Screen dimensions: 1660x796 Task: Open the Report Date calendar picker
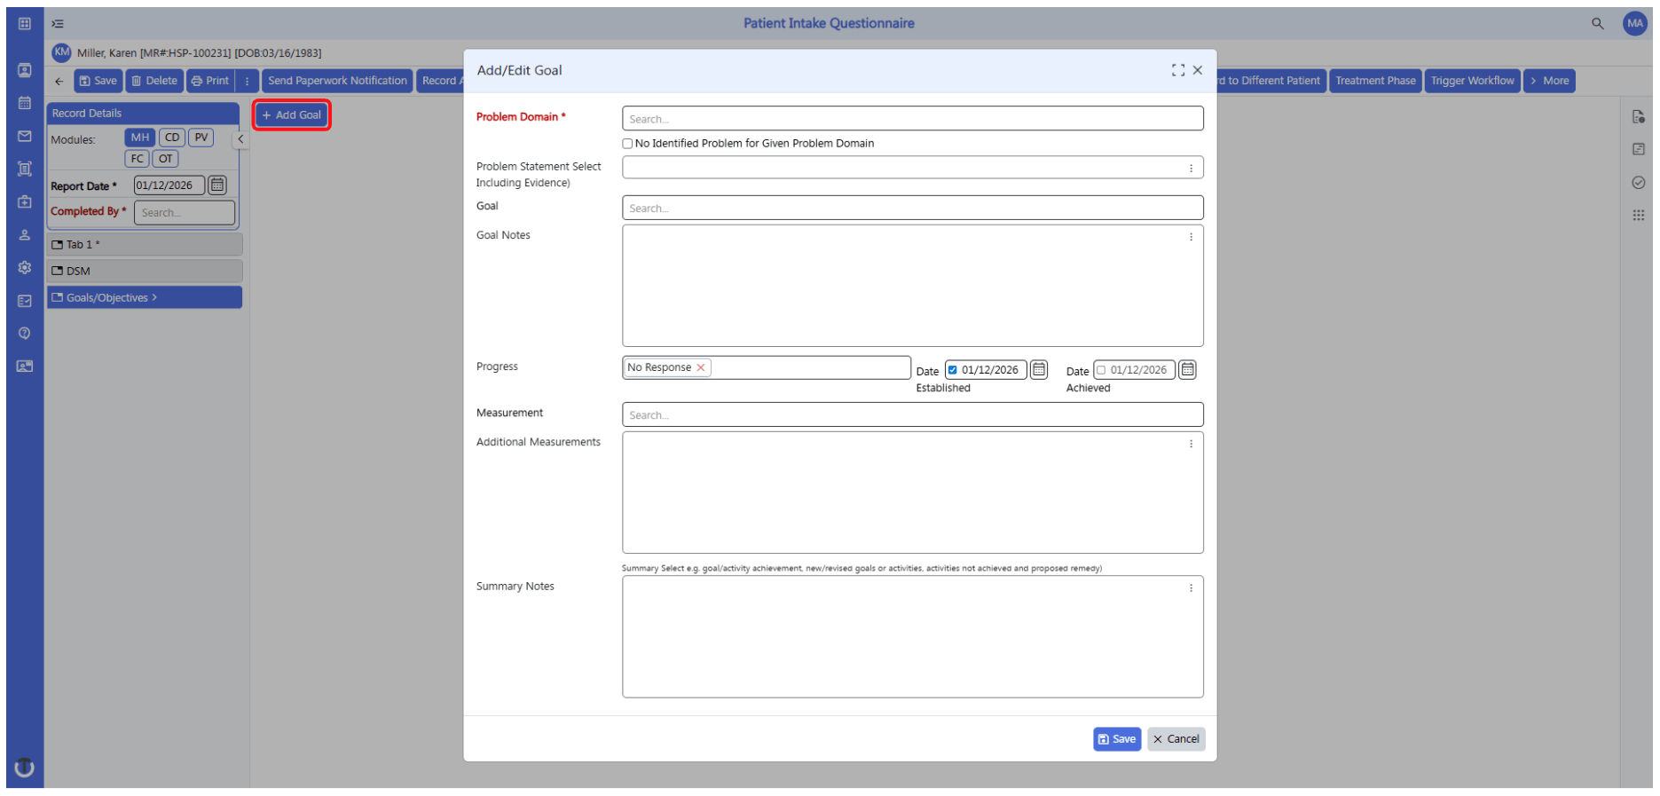(217, 185)
